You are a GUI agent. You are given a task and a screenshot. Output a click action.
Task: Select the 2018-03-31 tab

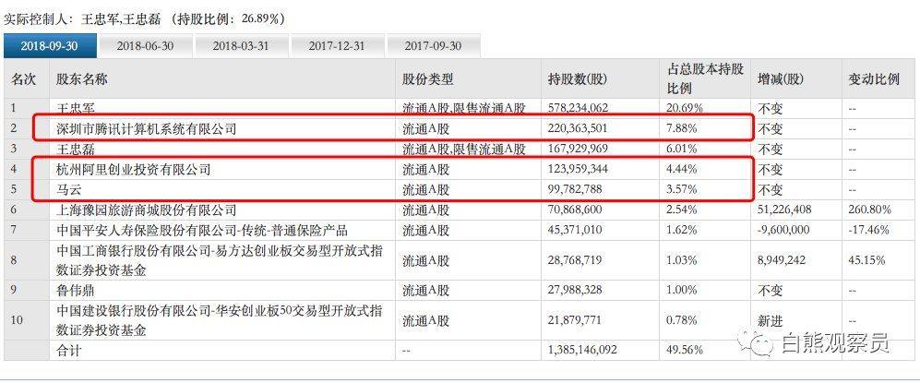(x=241, y=46)
